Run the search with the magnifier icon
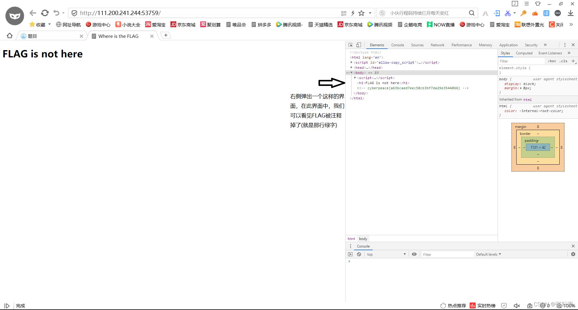Image resolution: width=578 pixels, height=310 pixels. [472, 13]
